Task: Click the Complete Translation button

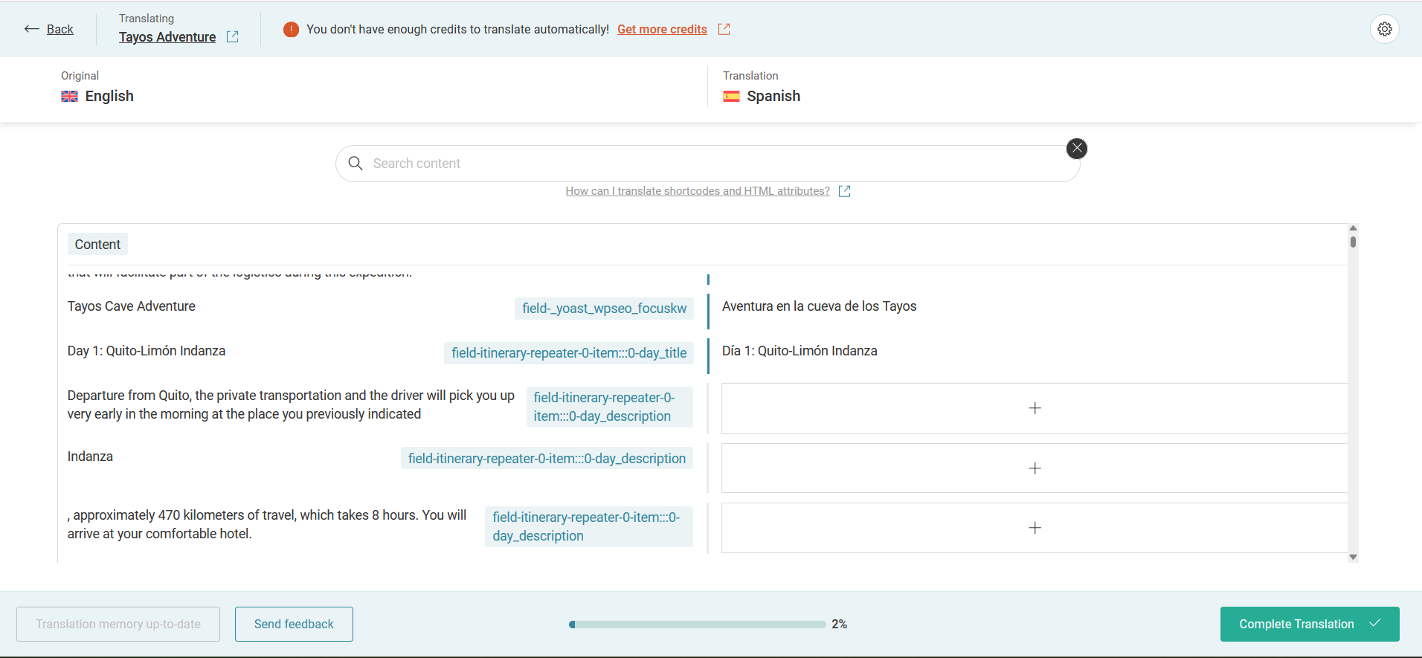Action: tap(1296, 625)
